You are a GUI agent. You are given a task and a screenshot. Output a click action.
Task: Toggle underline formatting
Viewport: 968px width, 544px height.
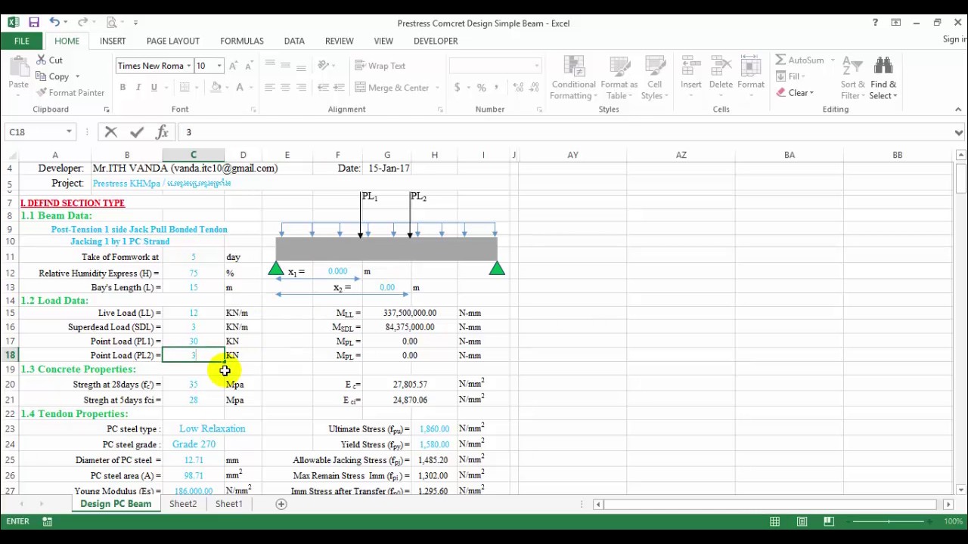tap(154, 88)
